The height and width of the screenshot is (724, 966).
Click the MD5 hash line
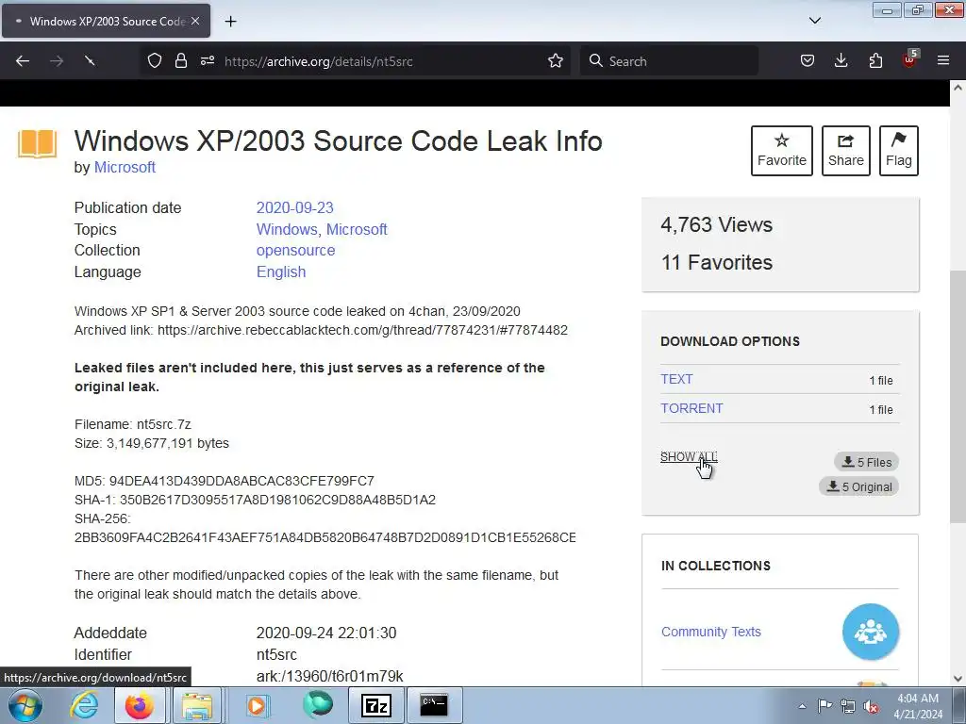225,481
